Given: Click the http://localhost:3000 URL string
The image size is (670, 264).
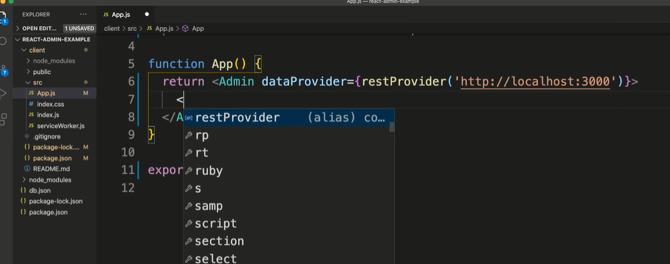Looking at the screenshot, I should point(535,82).
